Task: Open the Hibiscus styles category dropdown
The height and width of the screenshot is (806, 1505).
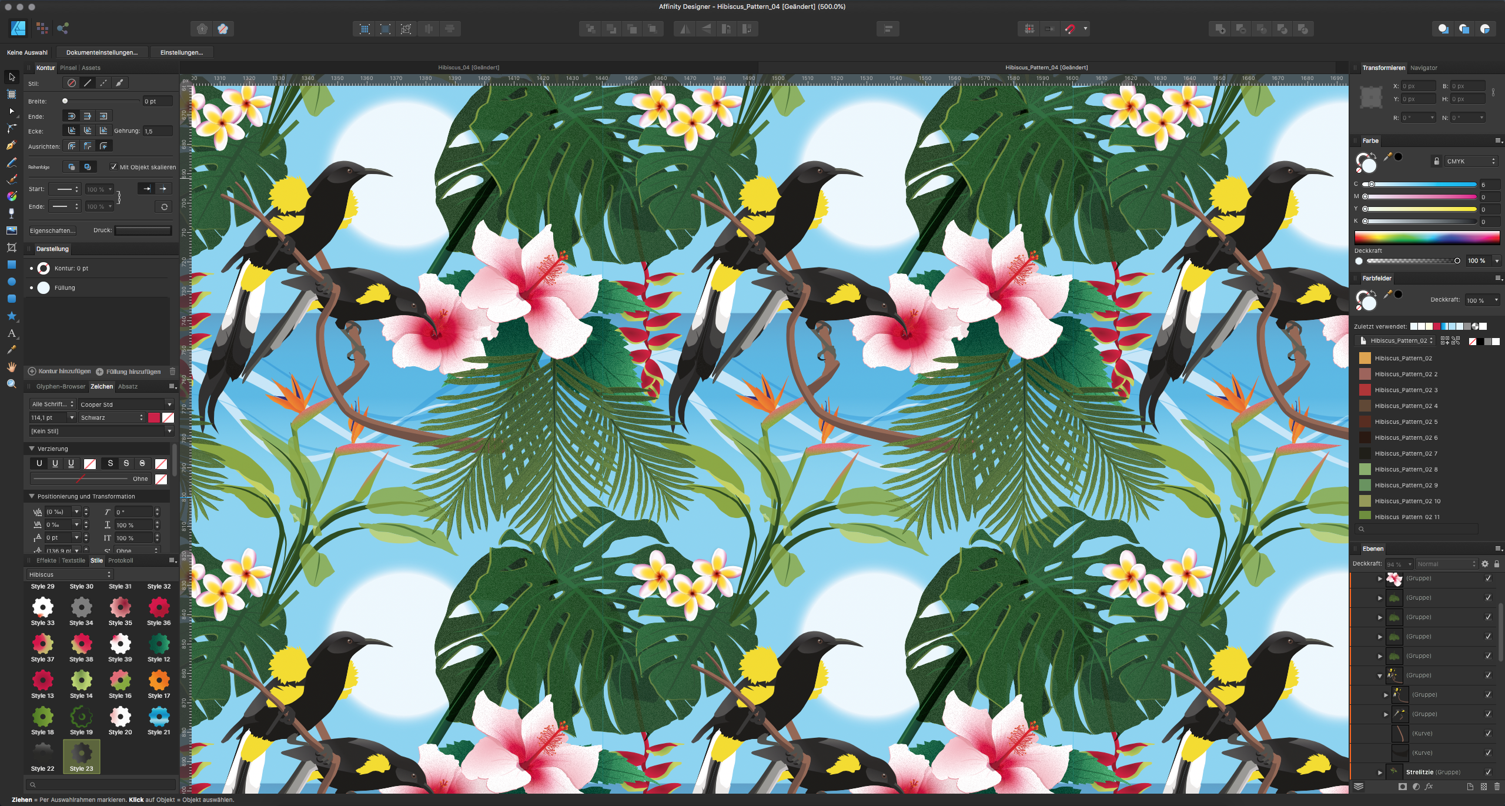Action: 69,574
